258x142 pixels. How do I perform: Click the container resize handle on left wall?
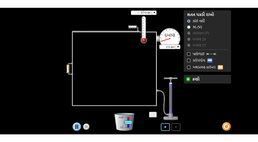click(x=68, y=69)
